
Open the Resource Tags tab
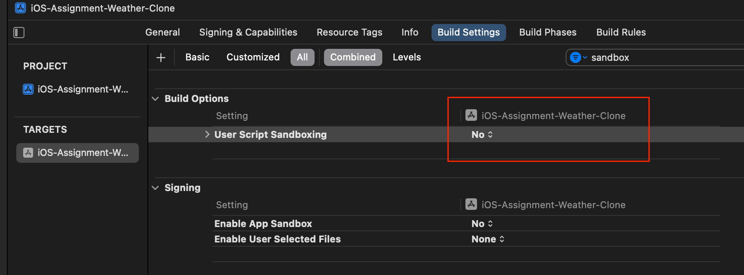coord(349,33)
